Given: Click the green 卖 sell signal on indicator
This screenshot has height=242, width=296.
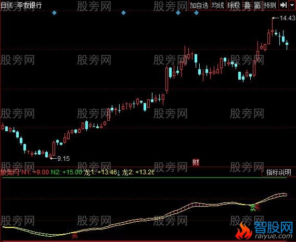Looking at the screenshot, I should click(253, 208).
